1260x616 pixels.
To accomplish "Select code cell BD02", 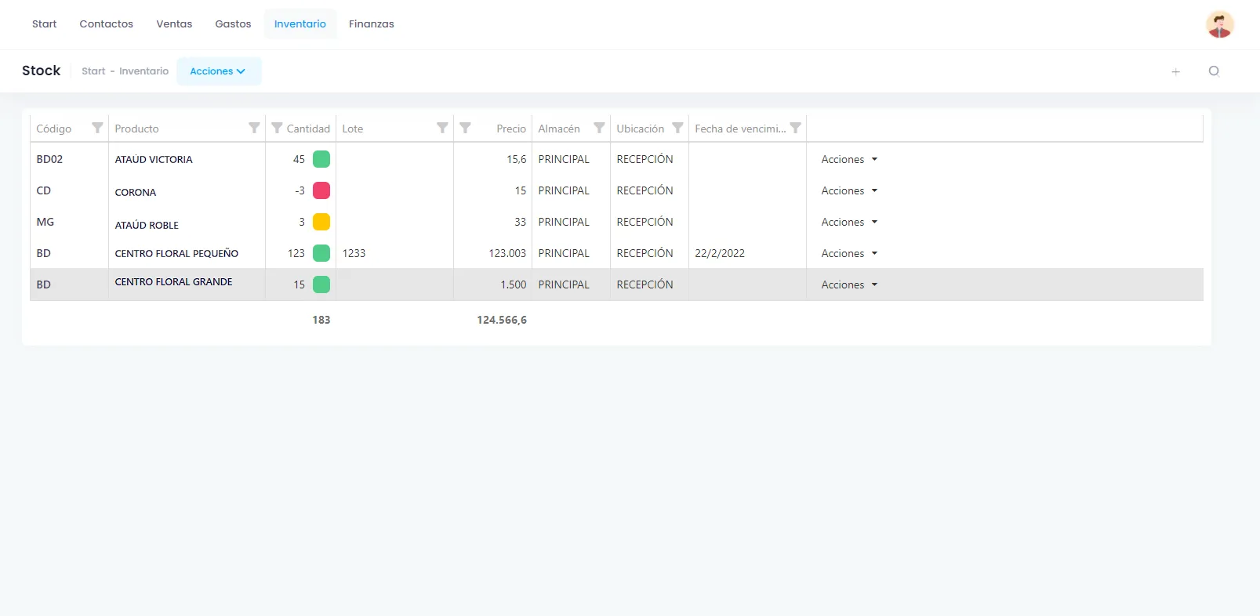I will click(x=49, y=159).
